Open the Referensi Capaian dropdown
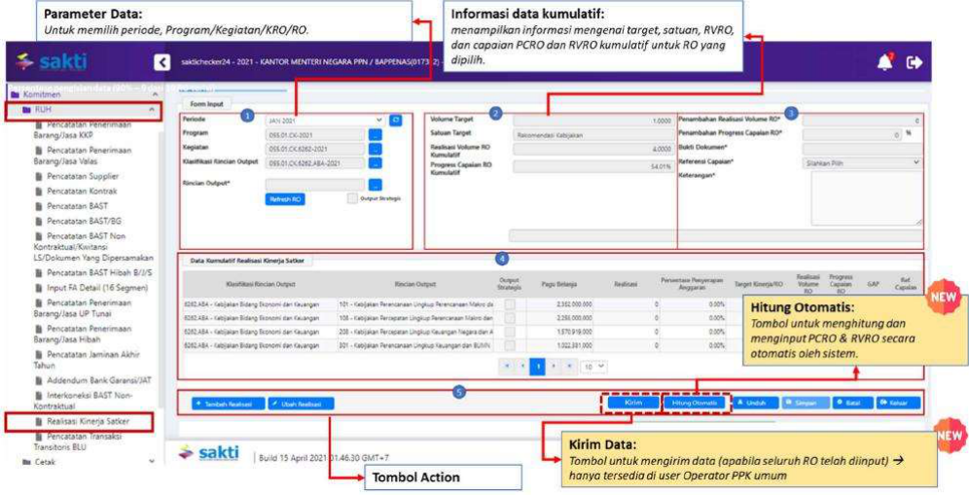The width and height of the screenshot is (969, 495). pyautogui.click(x=861, y=162)
